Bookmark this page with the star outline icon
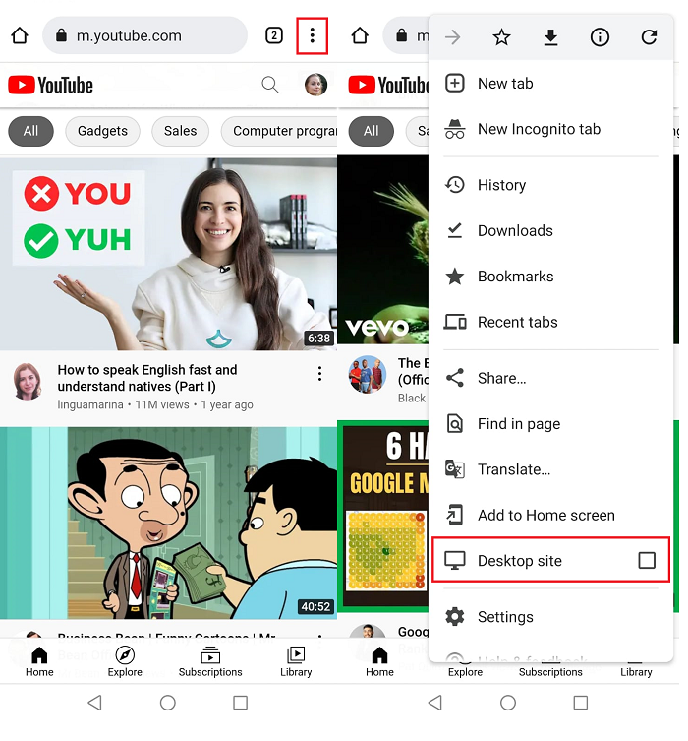 click(501, 36)
